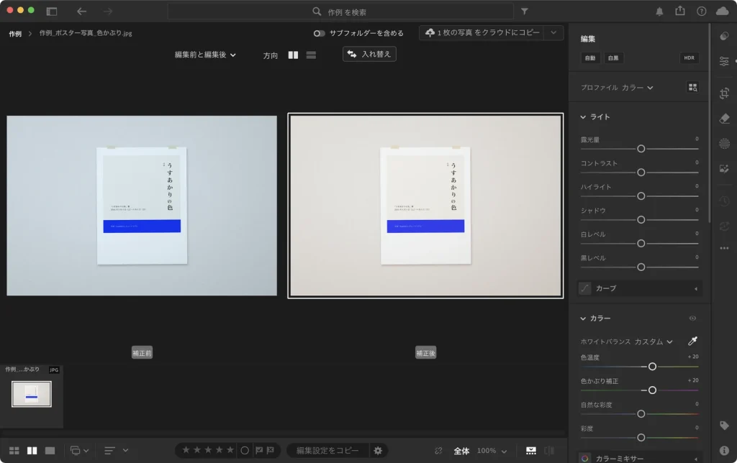737x463 pixels.
Task: Open the presets icon at sidebar top
Action: pyautogui.click(x=724, y=36)
